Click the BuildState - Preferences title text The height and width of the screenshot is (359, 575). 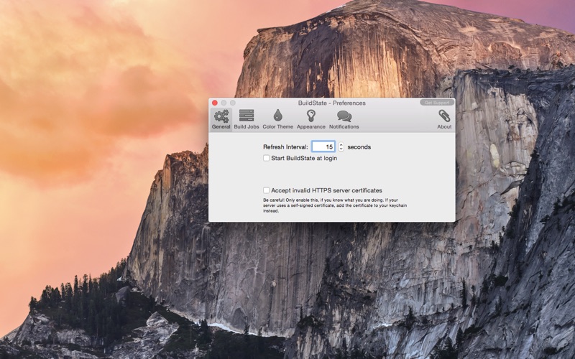point(332,103)
